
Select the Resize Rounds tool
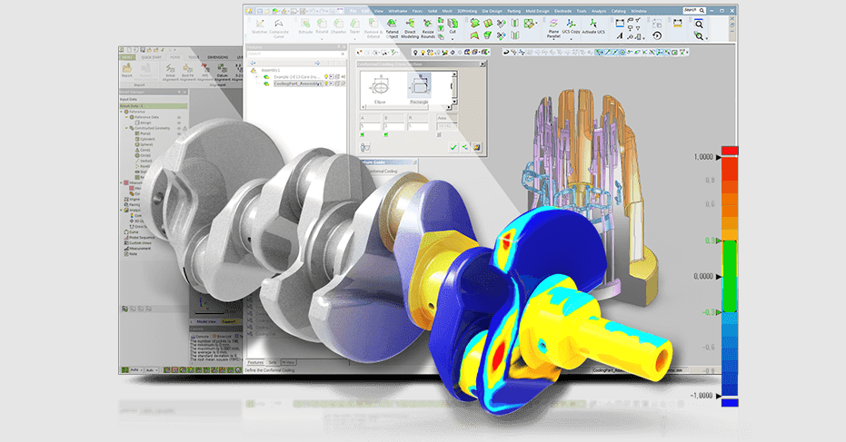pos(428,27)
